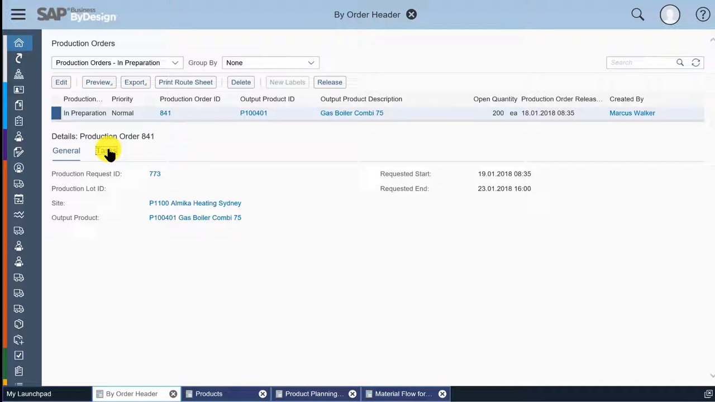
Task: Open the wavy lines sidebar icon
Action: [19, 214]
